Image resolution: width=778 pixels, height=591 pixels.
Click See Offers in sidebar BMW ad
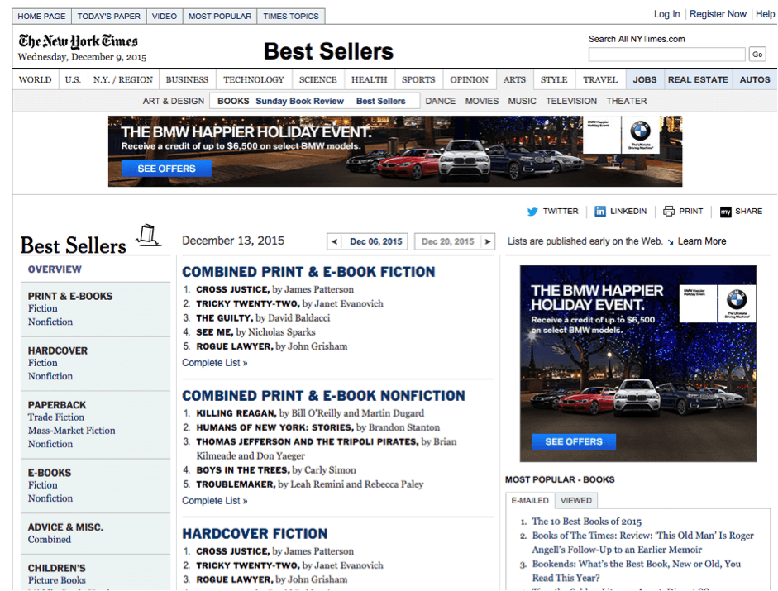[574, 441]
